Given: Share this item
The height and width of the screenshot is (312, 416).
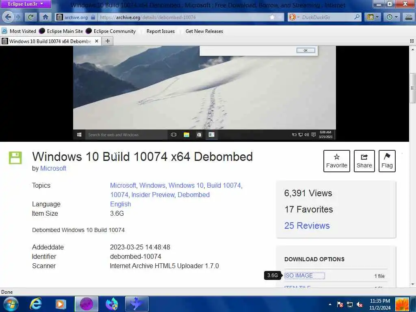Looking at the screenshot, I should tap(364, 161).
